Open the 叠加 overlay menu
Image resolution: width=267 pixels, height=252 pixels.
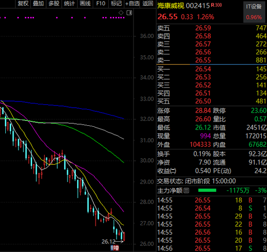click(38, 3)
